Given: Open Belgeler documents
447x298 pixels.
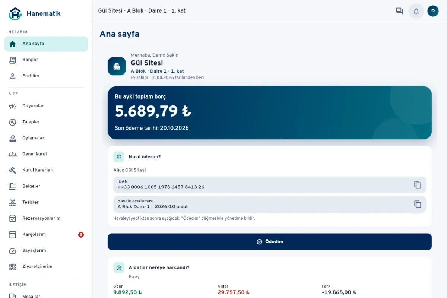Looking at the screenshot, I should pos(46,186).
